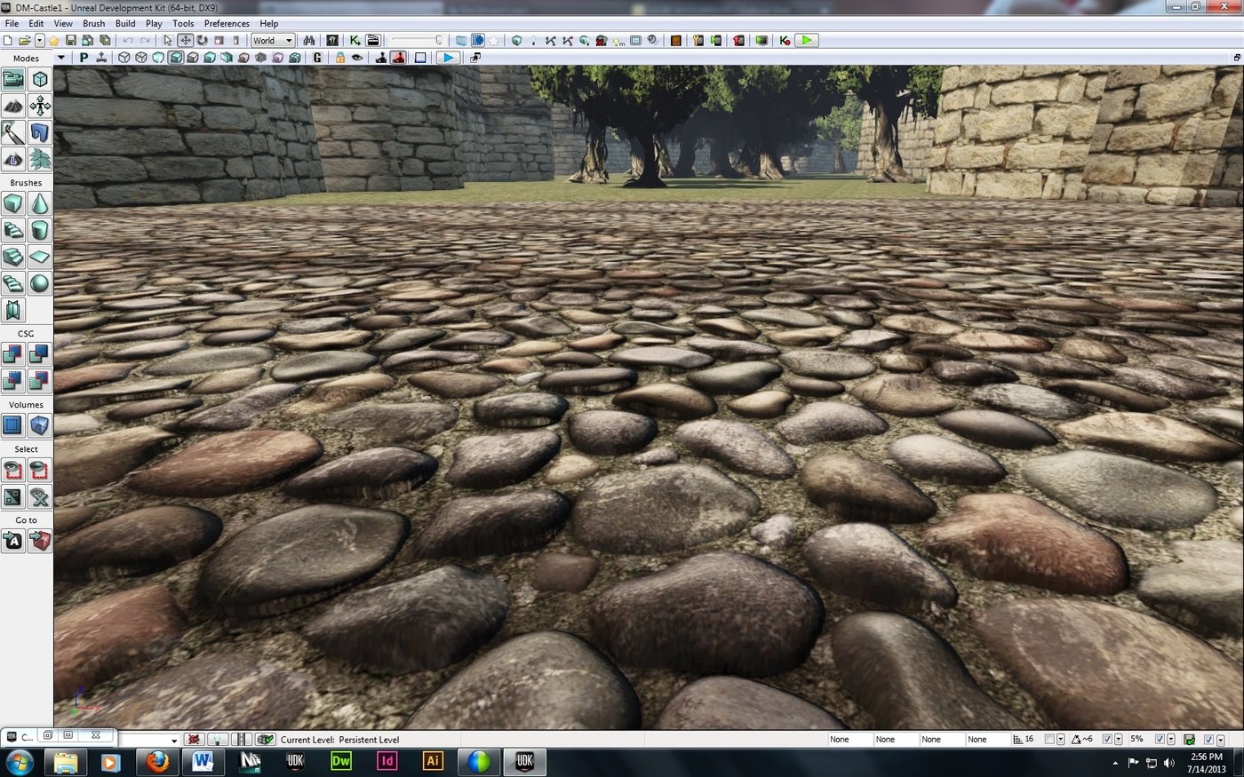This screenshot has height=777, width=1244.
Task: Select the Cone brush builder
Action: [39, 203]
